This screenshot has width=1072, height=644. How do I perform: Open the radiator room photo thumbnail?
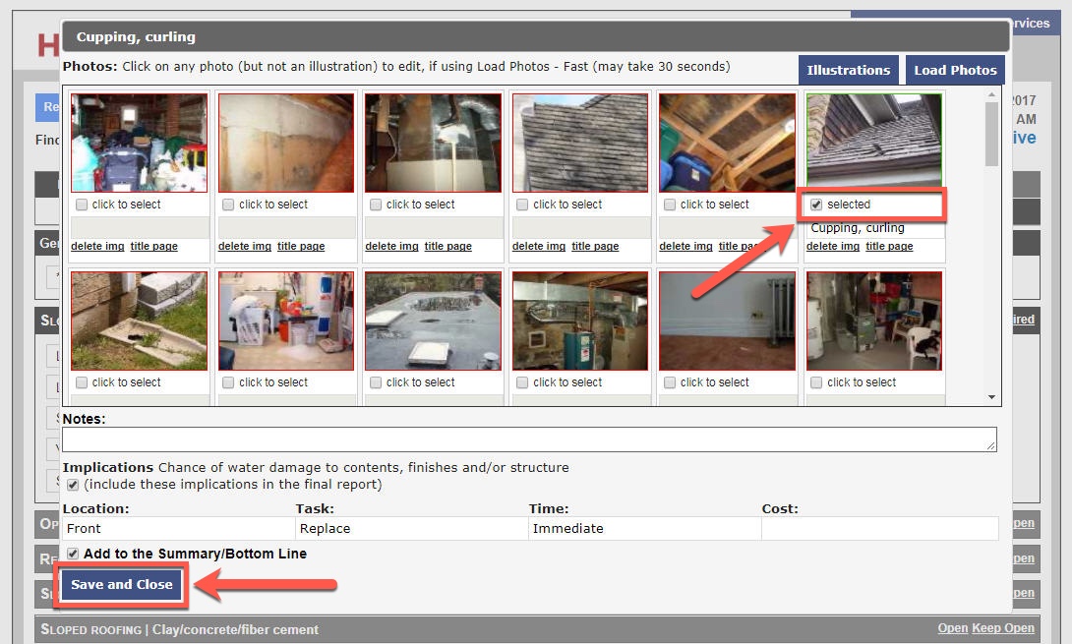[728, 321]
